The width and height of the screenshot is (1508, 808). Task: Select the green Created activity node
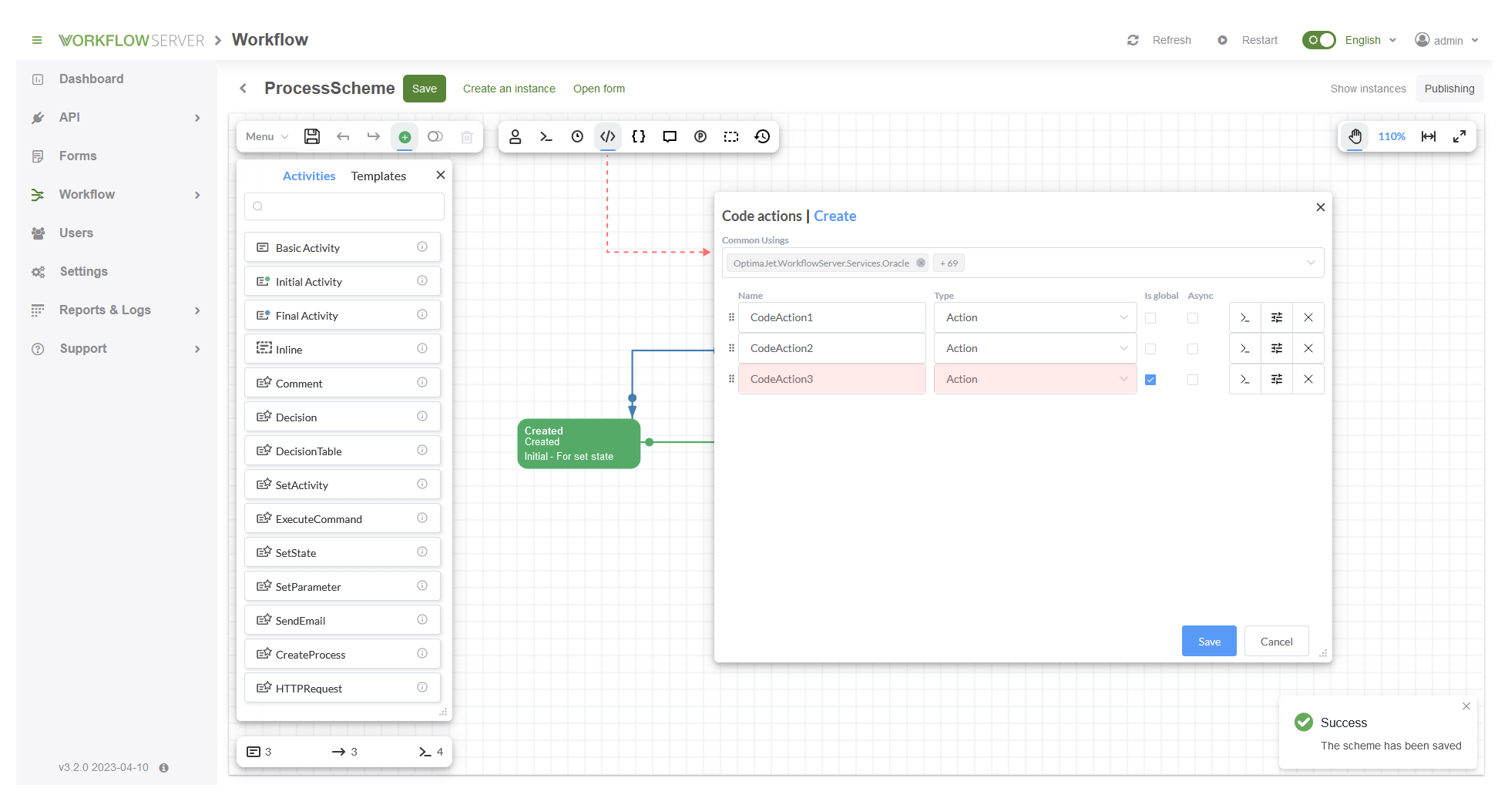(x=579, y=444)
